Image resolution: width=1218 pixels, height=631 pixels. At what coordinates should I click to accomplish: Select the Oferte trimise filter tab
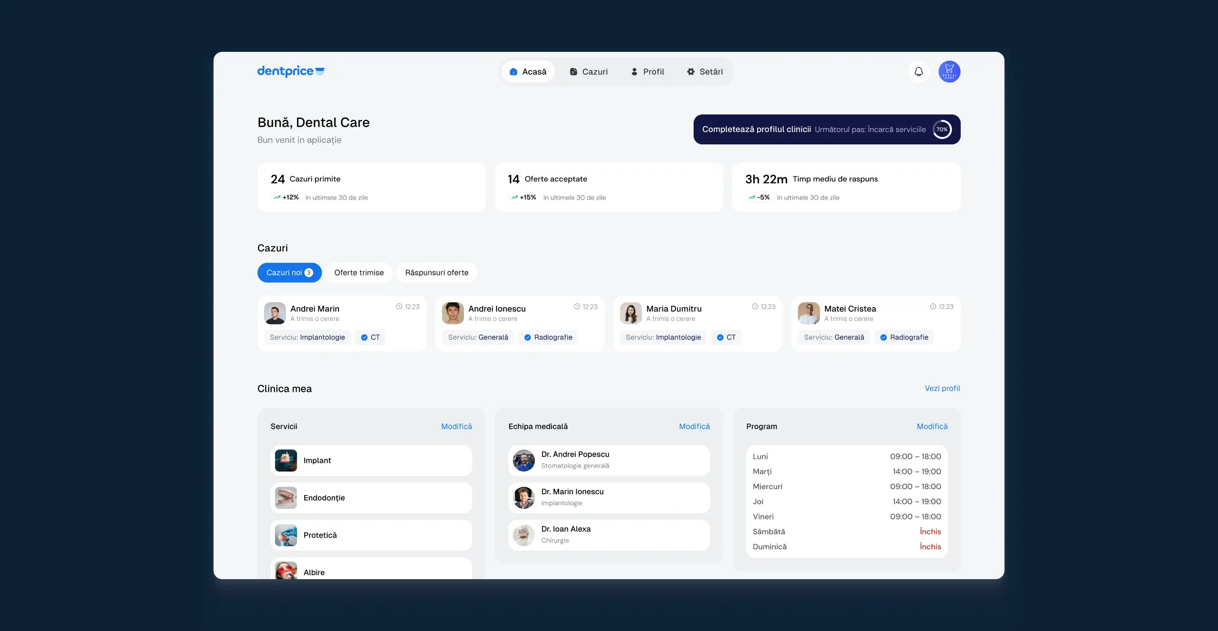click(x=359, y=273)
